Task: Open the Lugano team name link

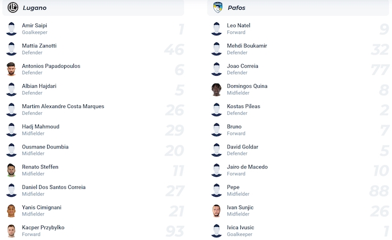Action: pos(35,8)
